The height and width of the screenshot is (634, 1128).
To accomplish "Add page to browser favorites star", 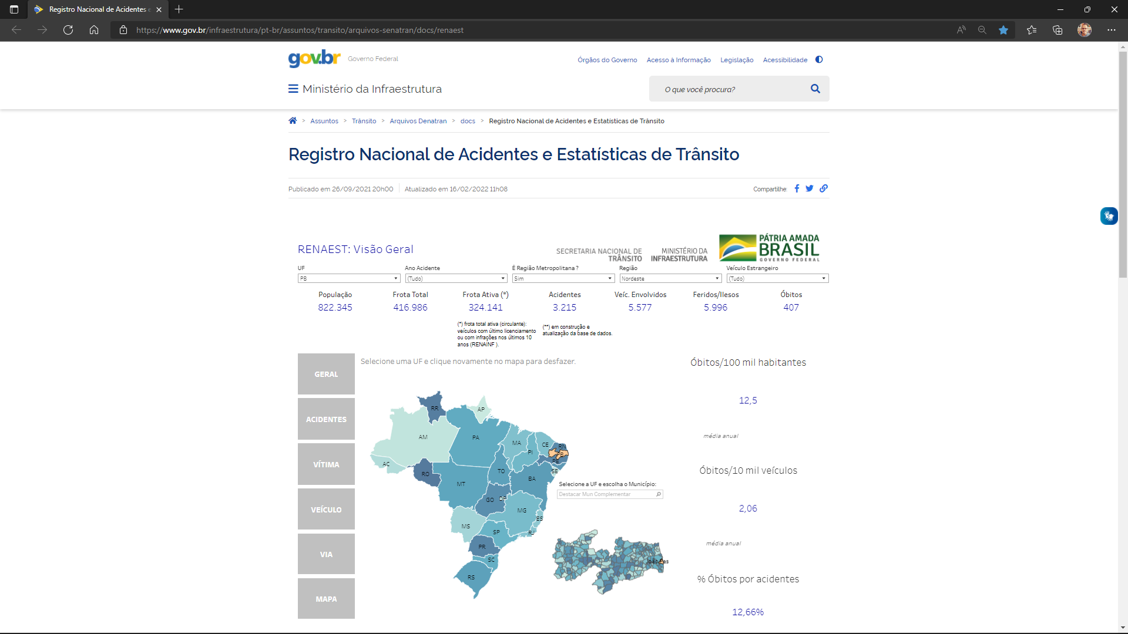I will point(1003,30).
